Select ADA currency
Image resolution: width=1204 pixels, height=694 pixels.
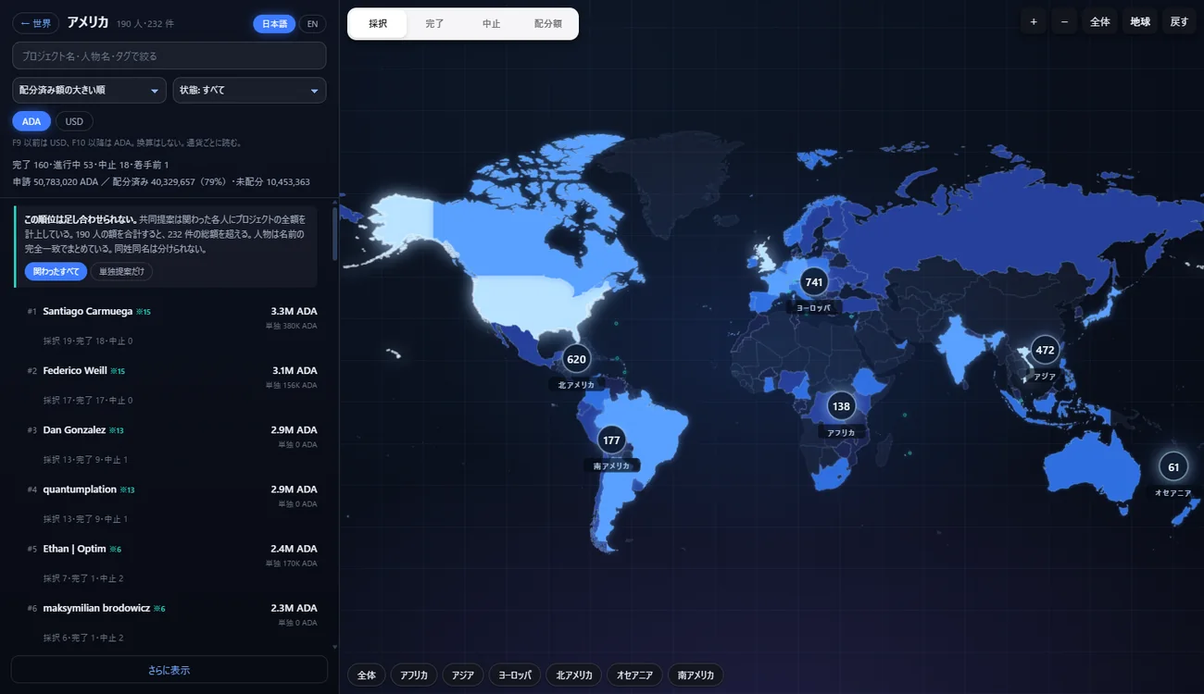tap(31, 121)
